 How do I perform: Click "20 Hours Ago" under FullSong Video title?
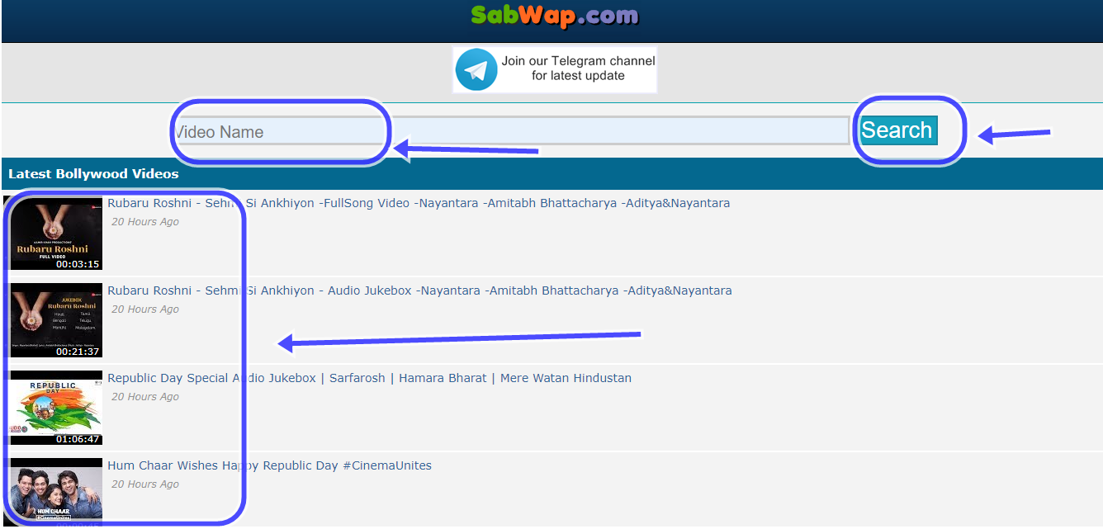click(145, 222)
